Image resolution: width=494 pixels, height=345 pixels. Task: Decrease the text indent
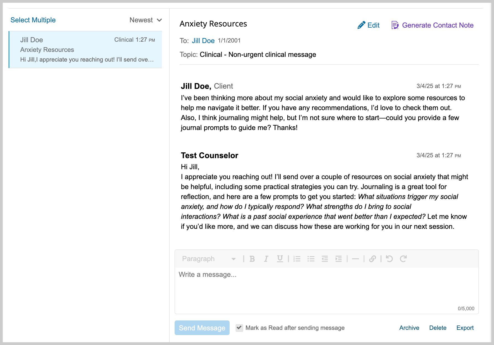[325, 259]
